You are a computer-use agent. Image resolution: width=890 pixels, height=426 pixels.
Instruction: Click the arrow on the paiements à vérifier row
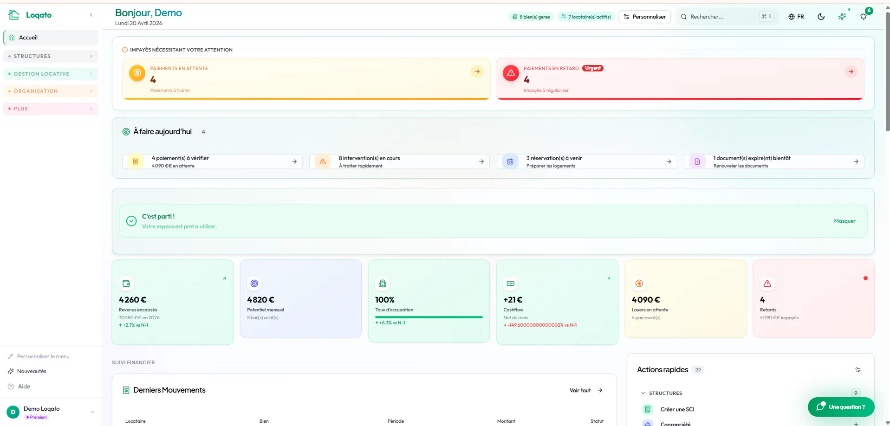tap(294, 161)
